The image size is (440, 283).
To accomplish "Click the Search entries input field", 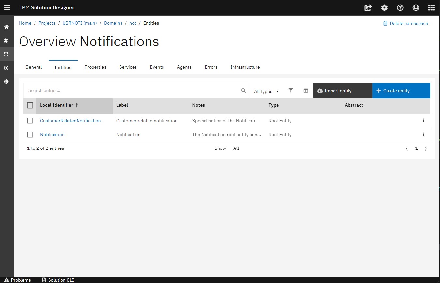I will coord(132,91).
